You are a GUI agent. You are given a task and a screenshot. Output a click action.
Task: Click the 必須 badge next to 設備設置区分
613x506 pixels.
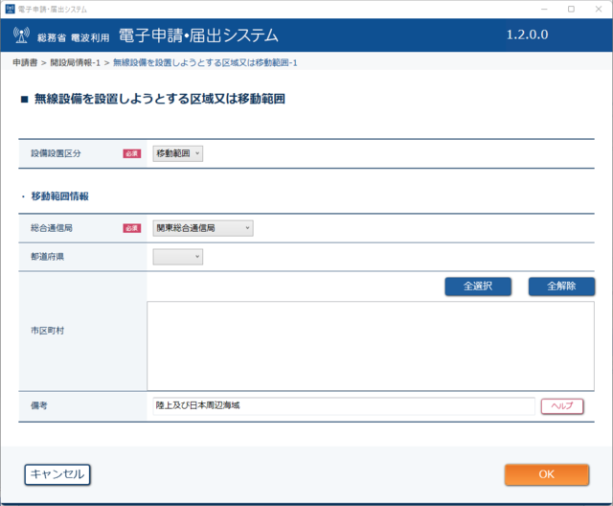click(x=132, y=153)
